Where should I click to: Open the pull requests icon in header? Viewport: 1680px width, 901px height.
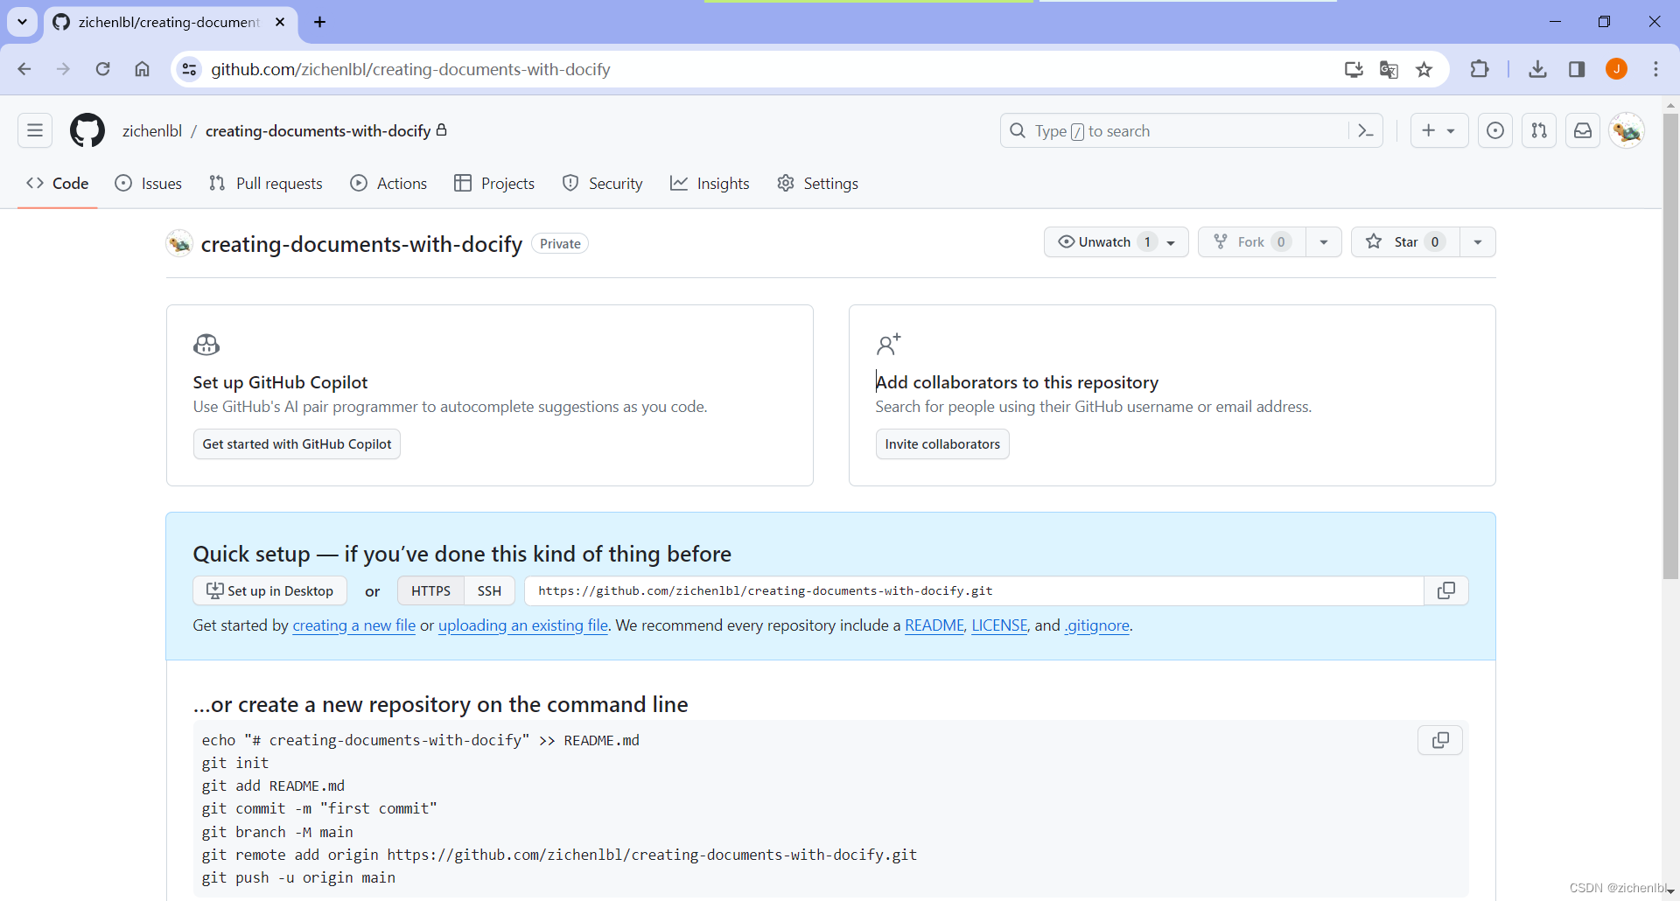[1539, 131]
